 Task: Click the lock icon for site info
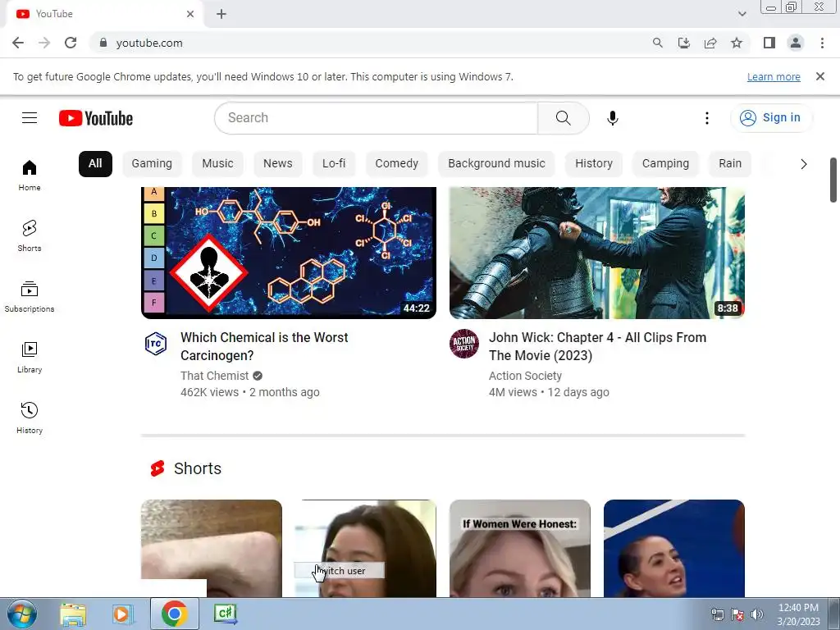(x=103, y=43)
